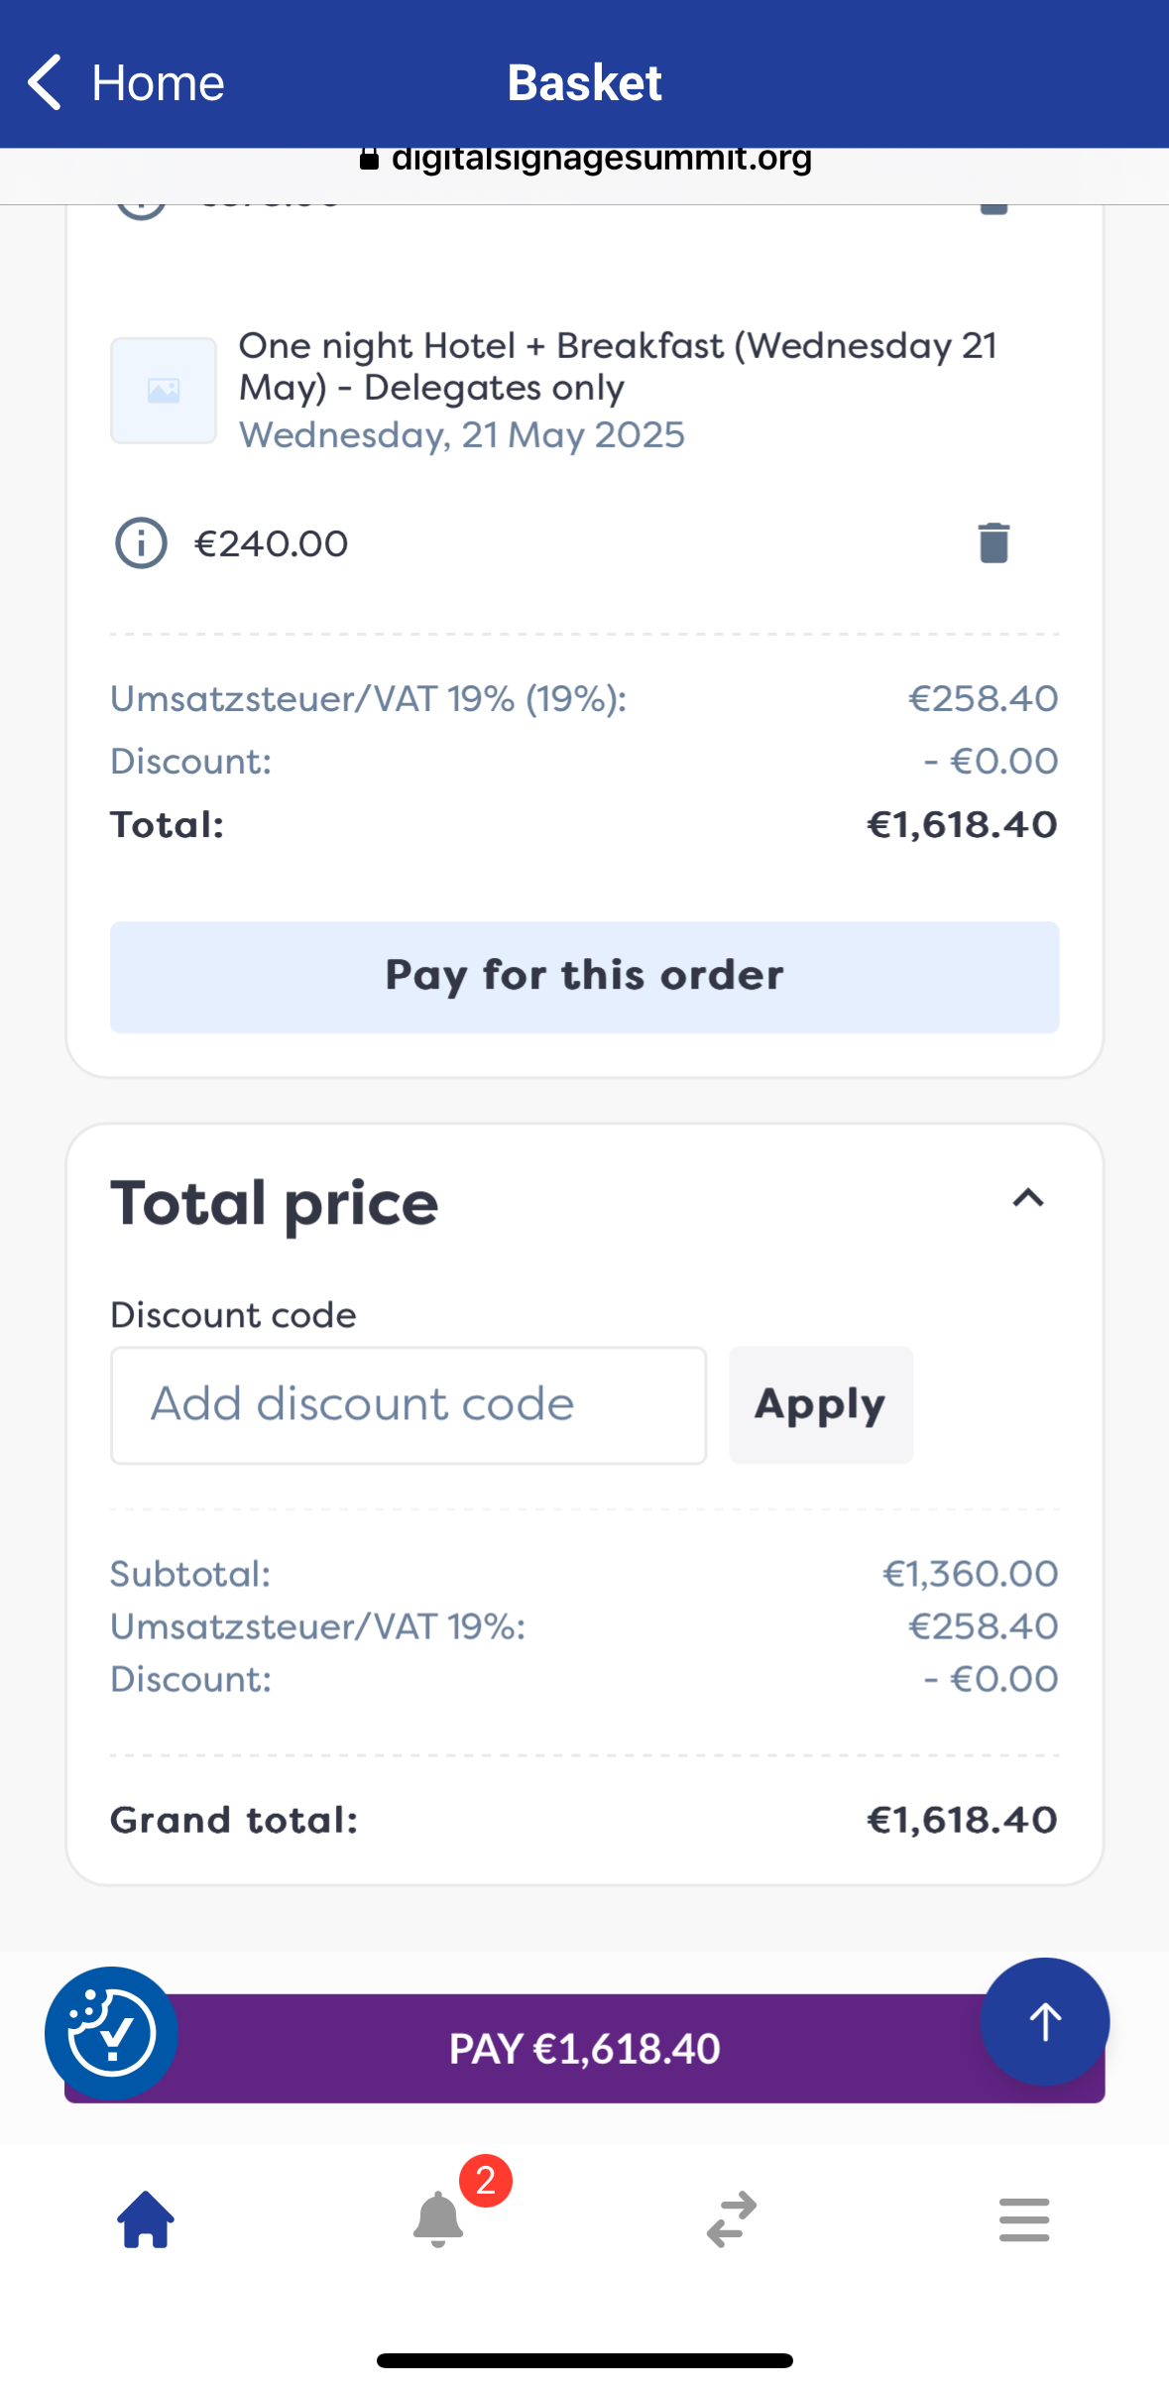Select the Home tab icon

pyautogui.click(x=146, y=2219)
